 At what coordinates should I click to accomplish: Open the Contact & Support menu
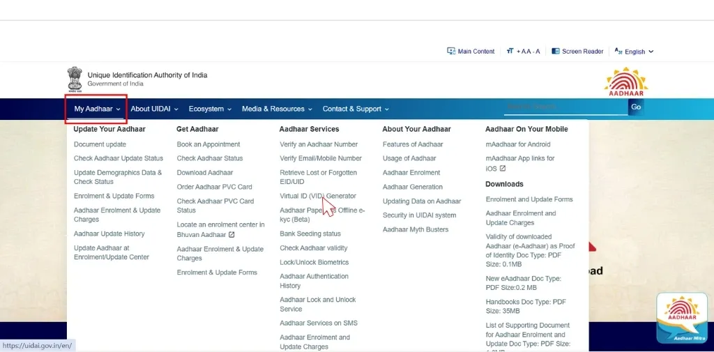tap(356, 109)
